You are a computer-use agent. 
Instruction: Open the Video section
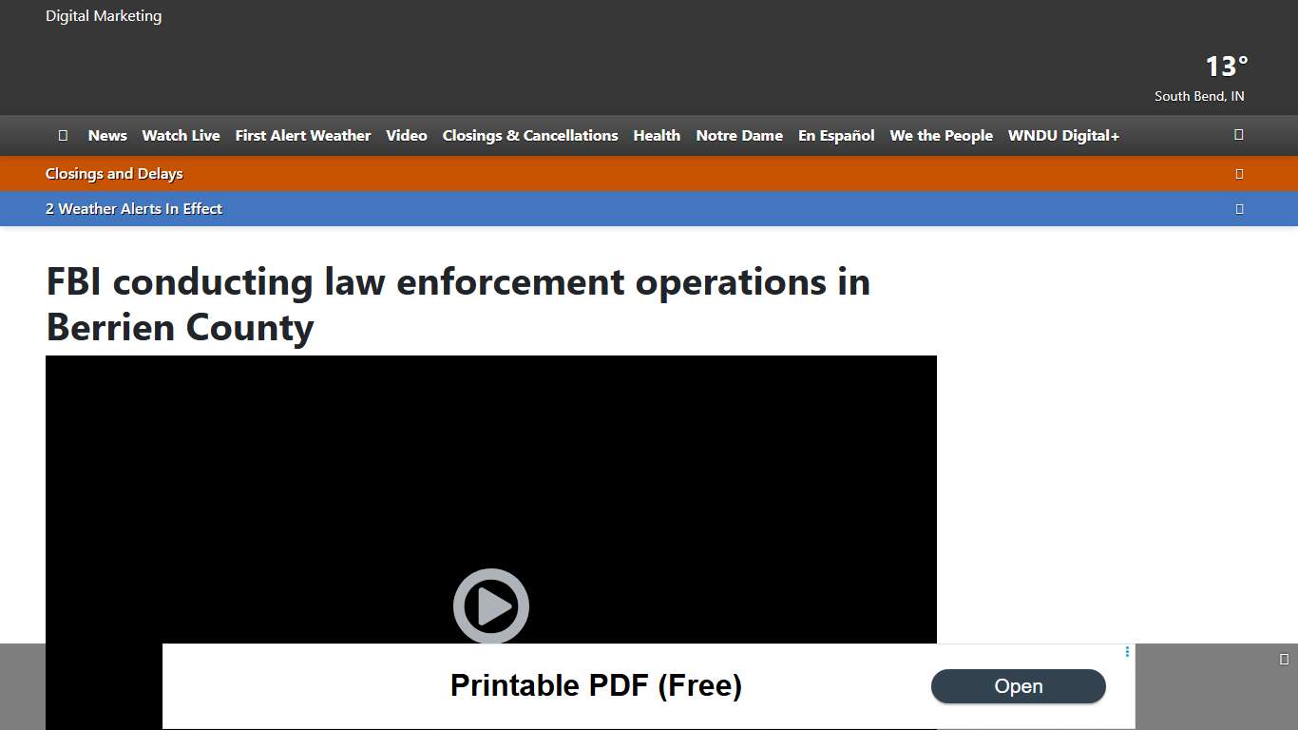(x=406, y=135)
